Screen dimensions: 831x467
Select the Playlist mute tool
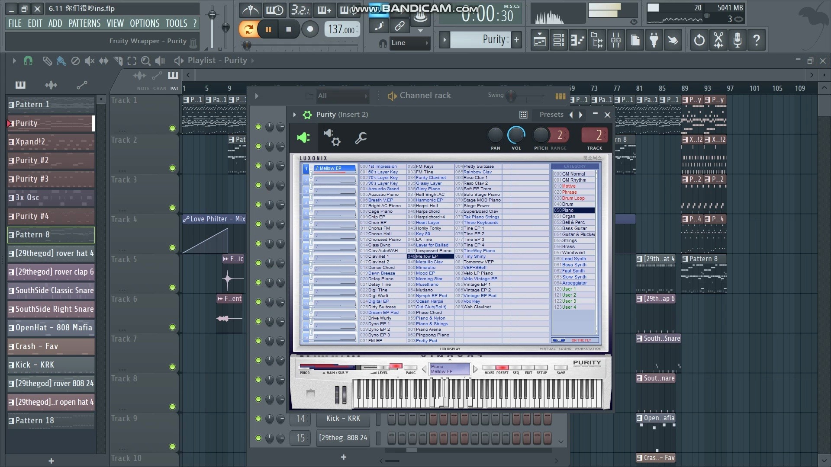point(90,61)
